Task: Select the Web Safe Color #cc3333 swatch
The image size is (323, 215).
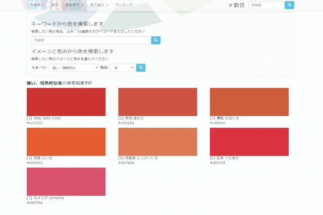Action: (x=66, y=101)
